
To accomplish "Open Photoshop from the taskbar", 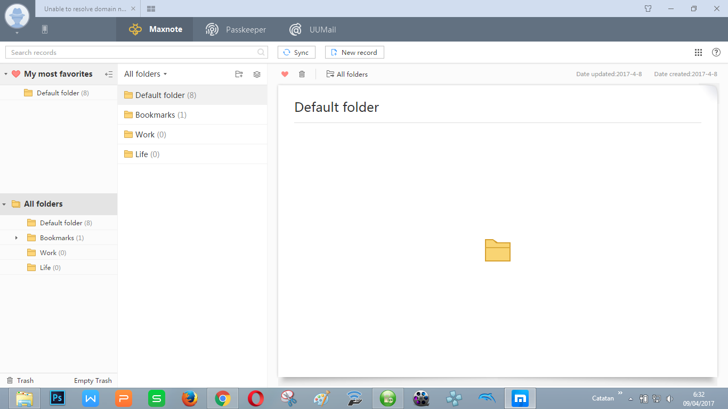I will point(57,398).
